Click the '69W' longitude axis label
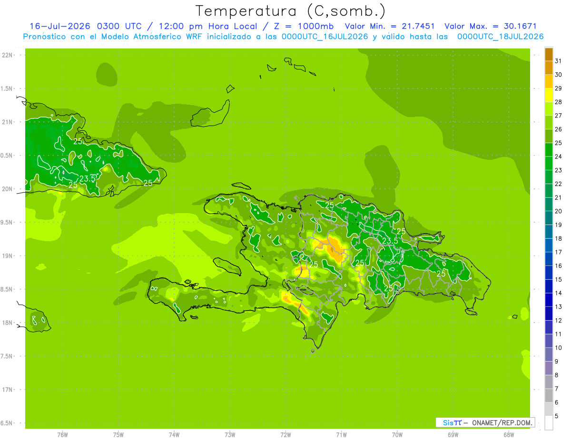This screenshot has height=441, width=571. click(453, 435)
